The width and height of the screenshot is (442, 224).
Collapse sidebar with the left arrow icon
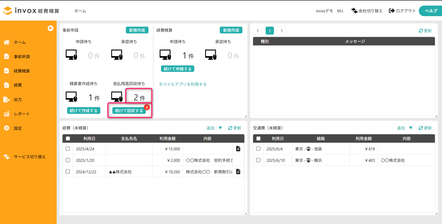(x=50, y=28)
